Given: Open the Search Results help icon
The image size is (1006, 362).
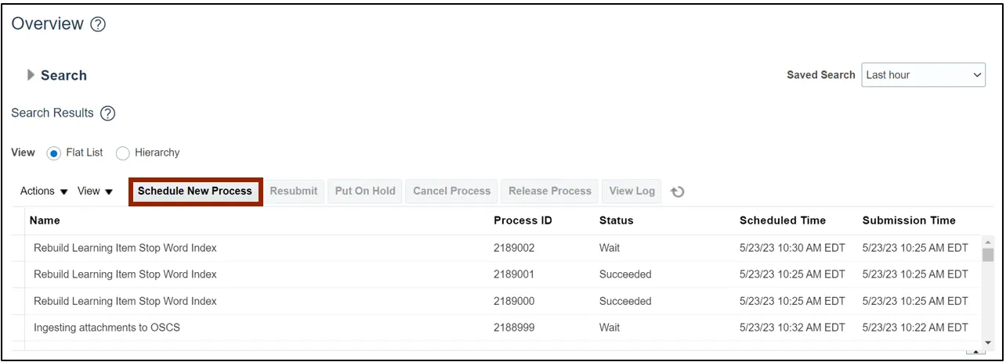Looking at the screenshot, I should coord(108,113).
